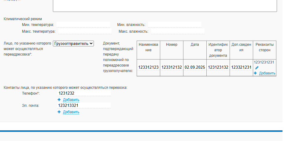The width and height of the screenshot is (299, 141).
Task: Open the Грузоотправитель dropdown
Action: coord(73,43)
